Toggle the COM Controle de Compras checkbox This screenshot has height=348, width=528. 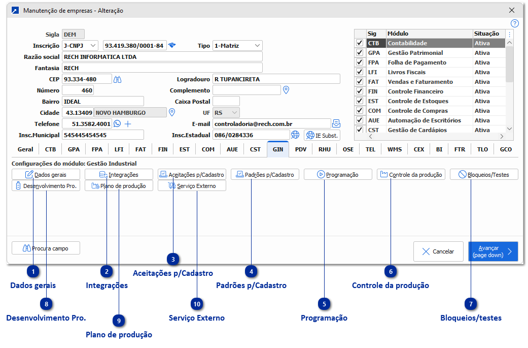coord(360,110)
